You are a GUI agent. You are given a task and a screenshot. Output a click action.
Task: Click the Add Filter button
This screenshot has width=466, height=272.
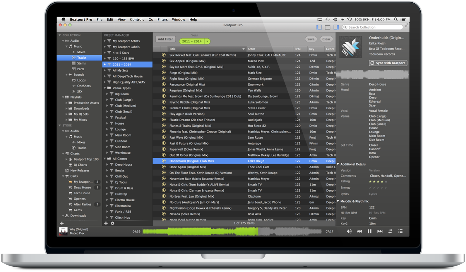pyautogui.click(x=165, y=39)
